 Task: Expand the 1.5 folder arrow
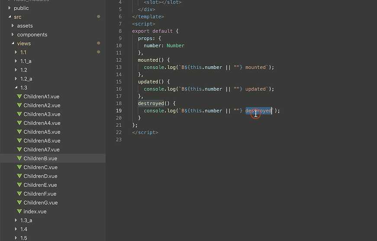(x=16, y=238)
